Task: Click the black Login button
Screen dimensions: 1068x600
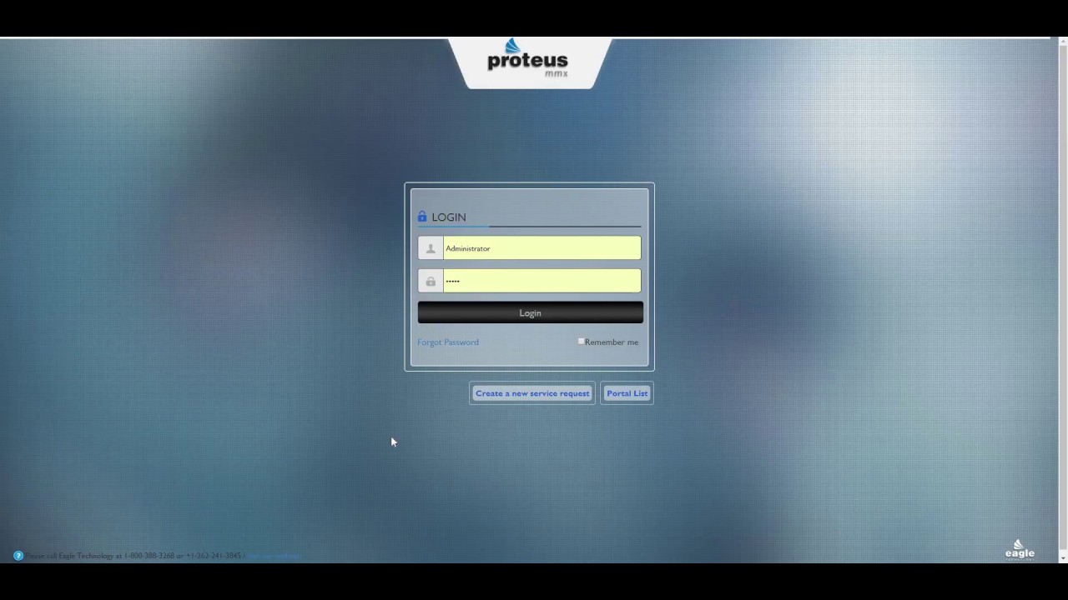Action: [x=530, y=312]
